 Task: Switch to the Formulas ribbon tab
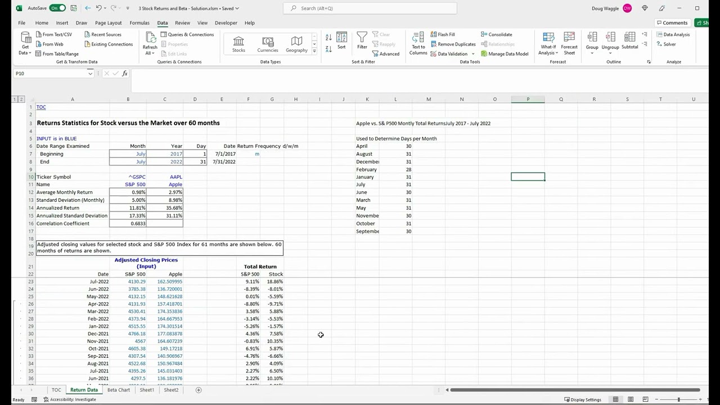tap(139, 22)
